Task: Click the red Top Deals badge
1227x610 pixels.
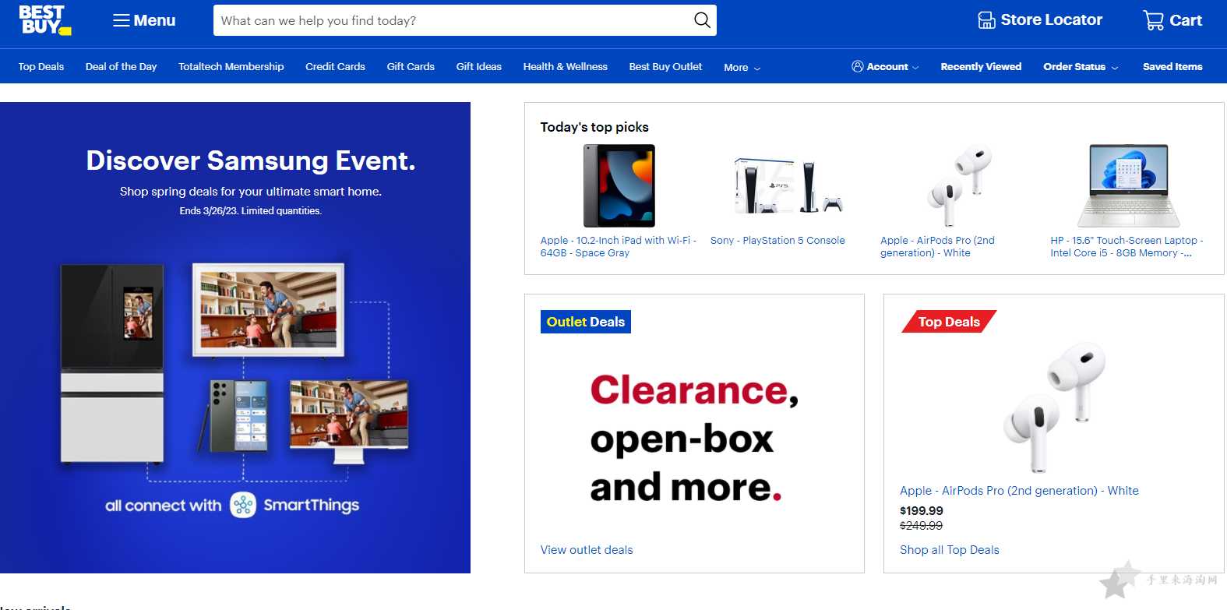Action: (x=949, y=322)
